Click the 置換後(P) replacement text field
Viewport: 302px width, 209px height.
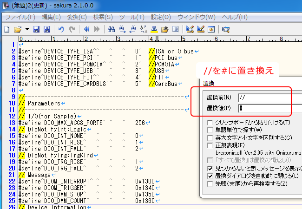pyautogui.click(x=270, y=108)
